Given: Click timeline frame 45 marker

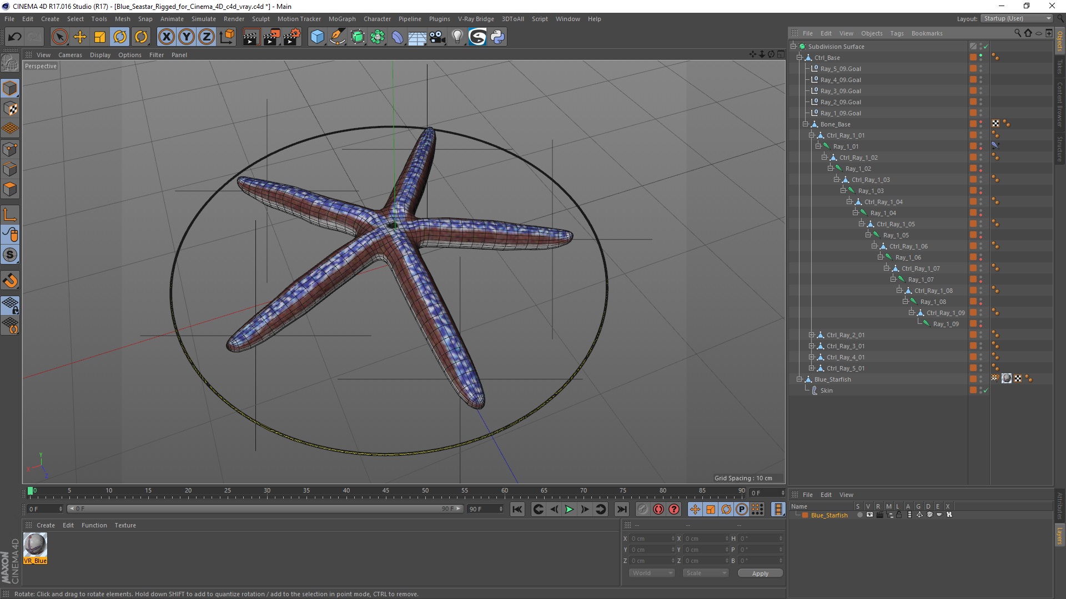Looking at the screenshot, I should tap(386, 491).
